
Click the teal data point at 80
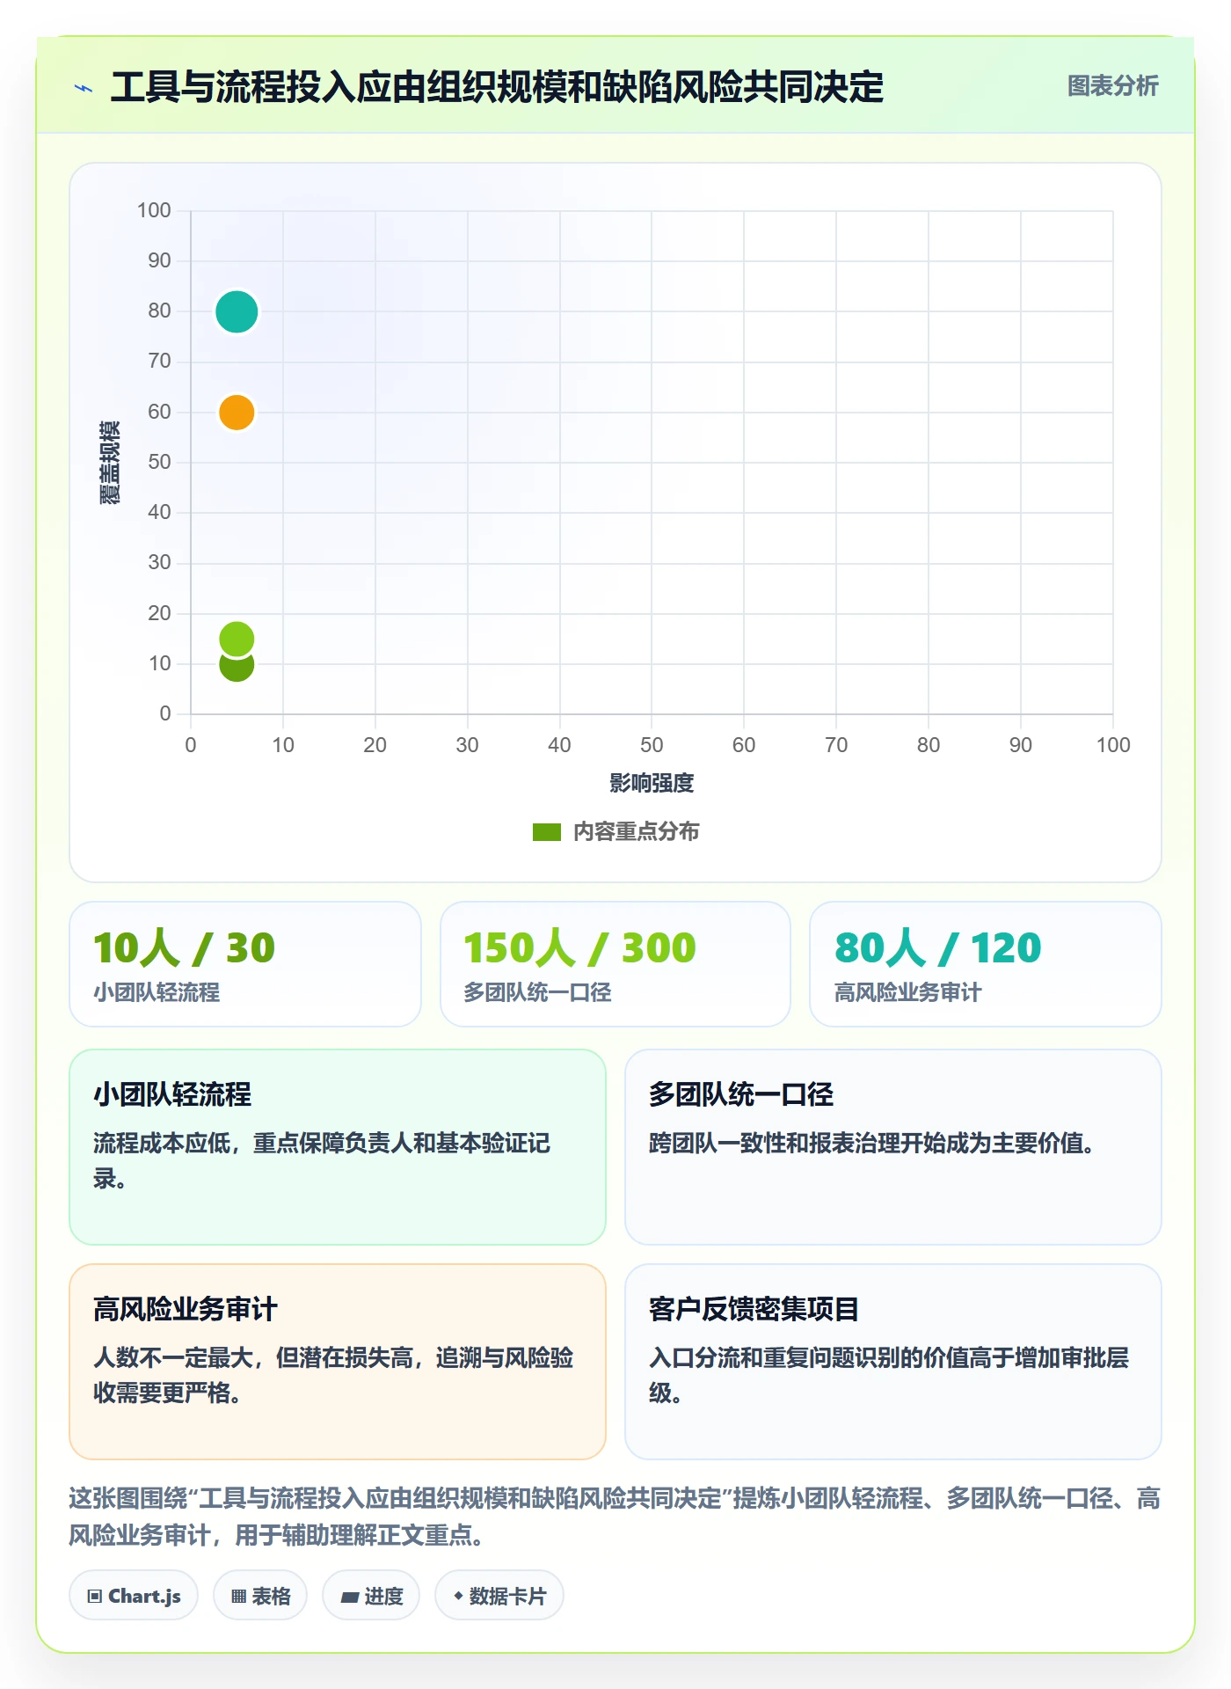click(x=237, y=311)
